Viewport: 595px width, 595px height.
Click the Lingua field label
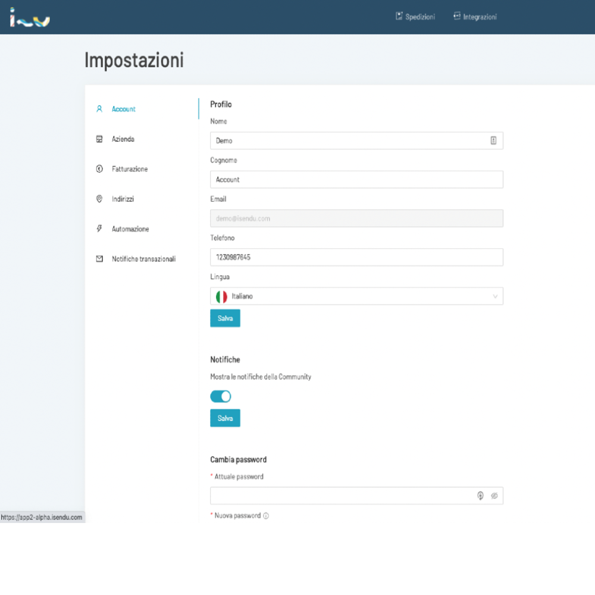point(220,277)
